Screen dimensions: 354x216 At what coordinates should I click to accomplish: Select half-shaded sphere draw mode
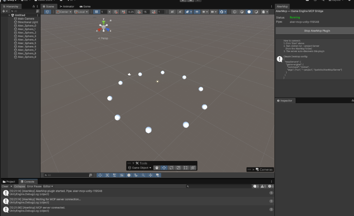(242, 12)
